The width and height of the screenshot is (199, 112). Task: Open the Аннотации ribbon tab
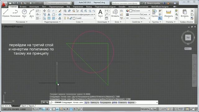(x=34, y=7)
